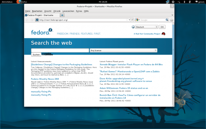
Task: Focus the Google search field
Action: pyautogui.click(x=153, y=20)
